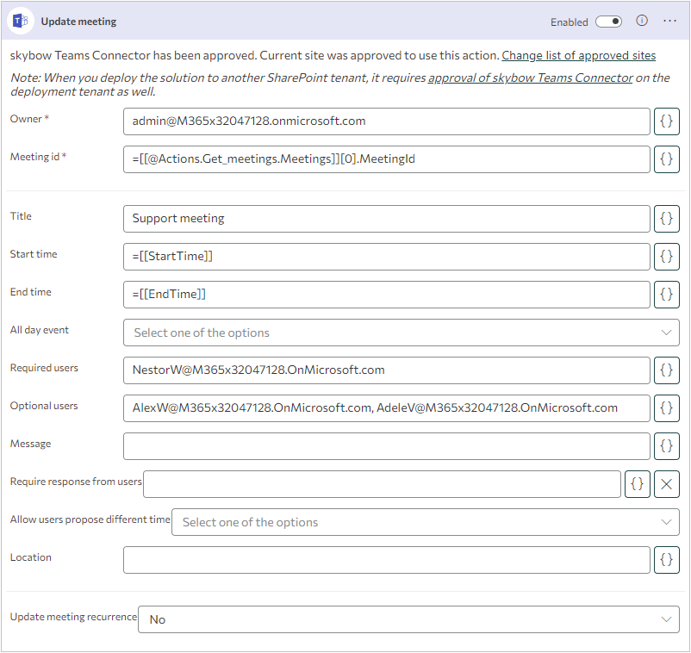
Task: Open the info icon in the header
Action: coord(642,21)
